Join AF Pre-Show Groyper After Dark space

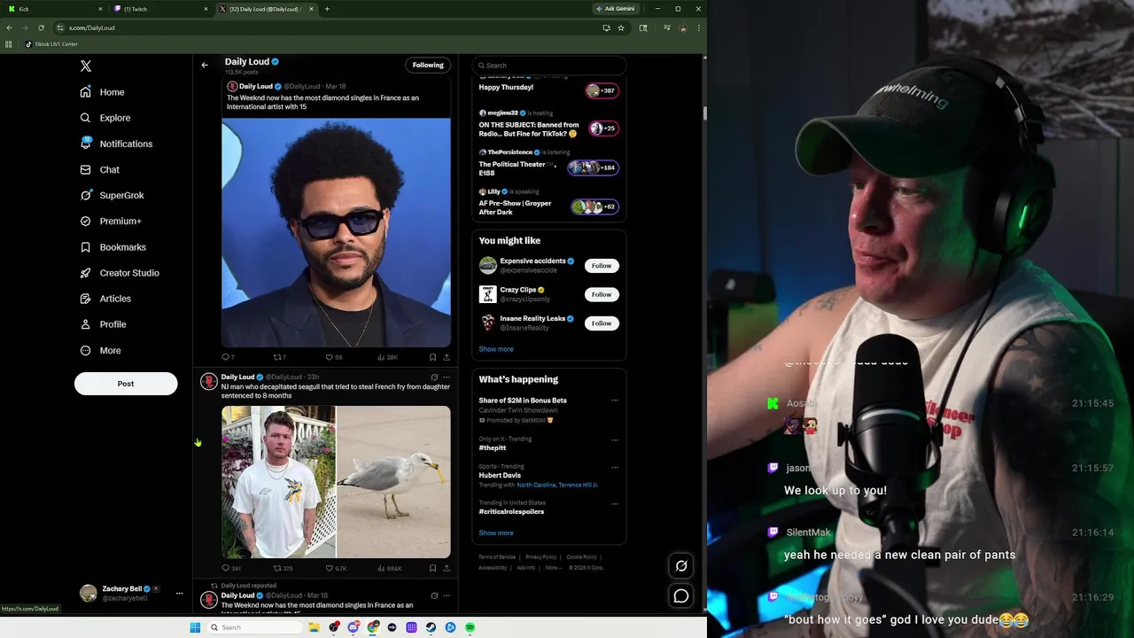(548, 204)
